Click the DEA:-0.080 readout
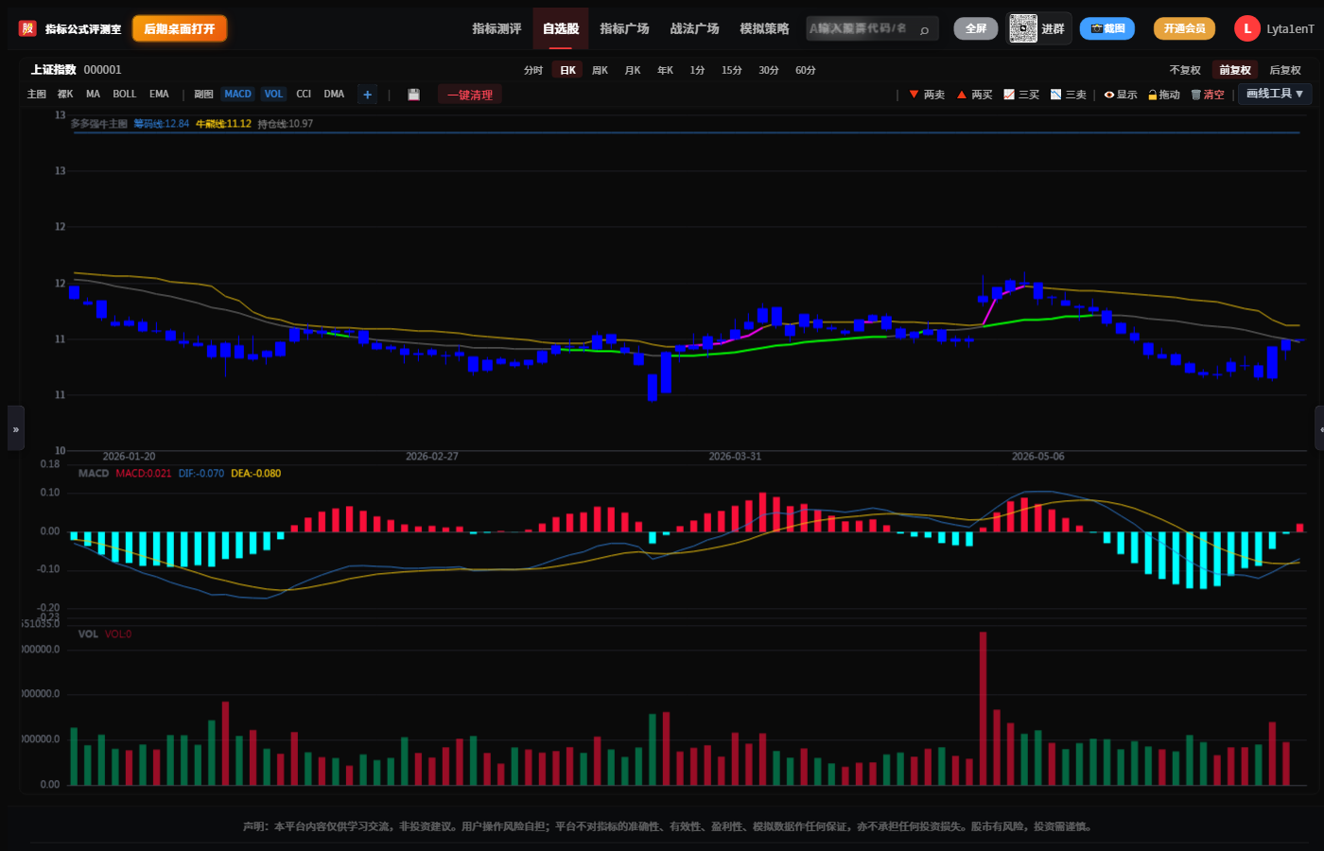 256,474
